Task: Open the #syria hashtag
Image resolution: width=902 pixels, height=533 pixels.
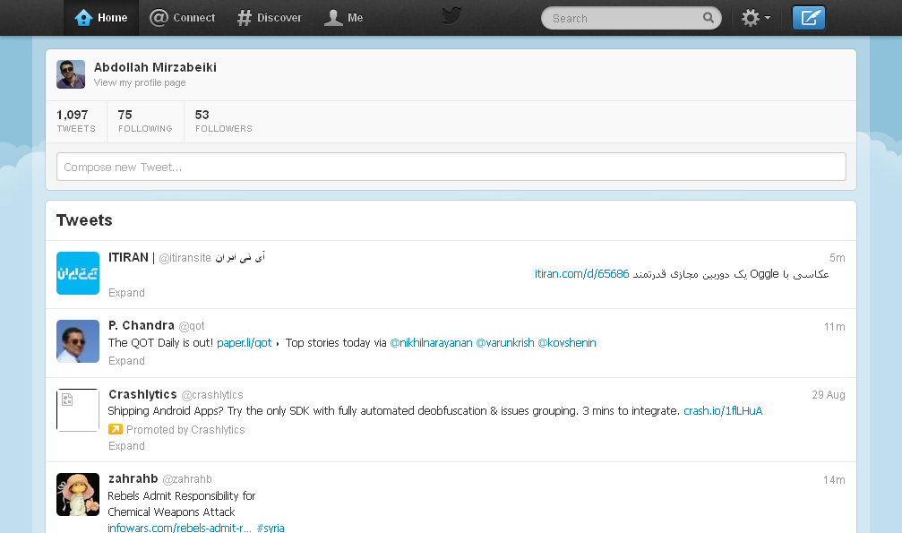Action: (271, 528)
